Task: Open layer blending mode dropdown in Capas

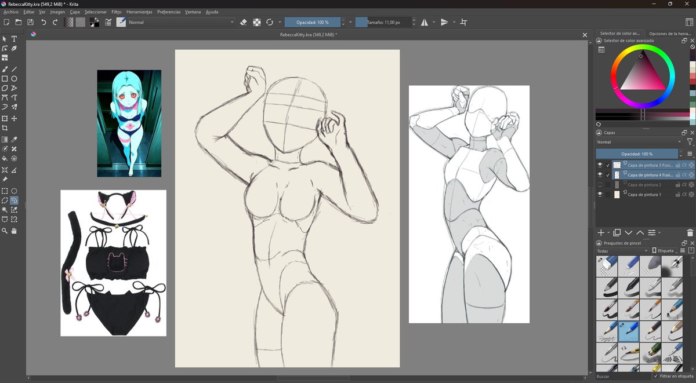Action: 639,142
